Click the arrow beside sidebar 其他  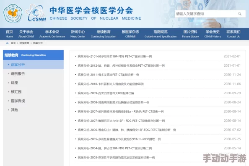[x=8, y=110]
